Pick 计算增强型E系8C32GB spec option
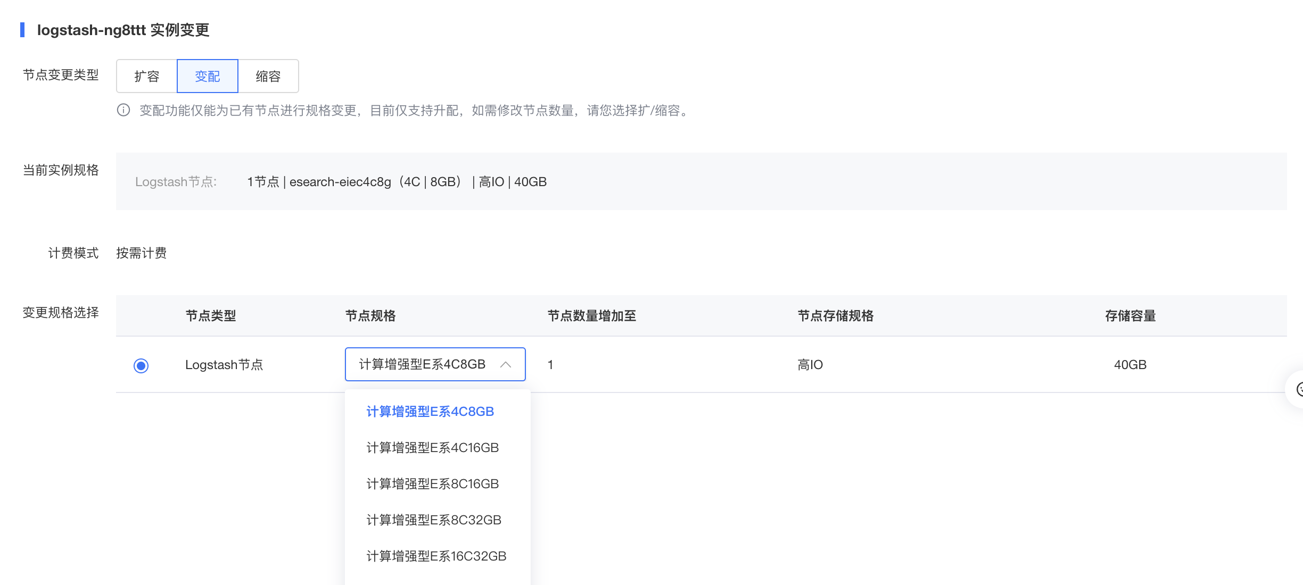 (434, 520)
